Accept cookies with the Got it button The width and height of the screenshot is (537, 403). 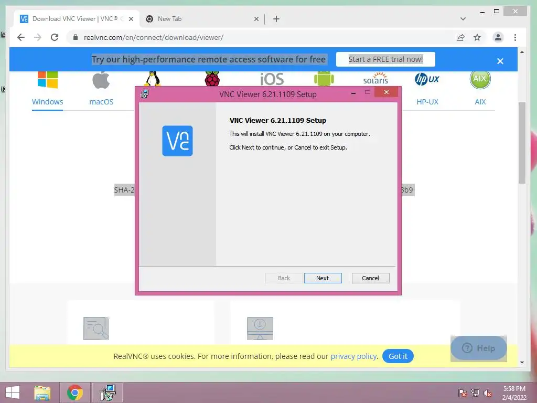coord(398,356)
